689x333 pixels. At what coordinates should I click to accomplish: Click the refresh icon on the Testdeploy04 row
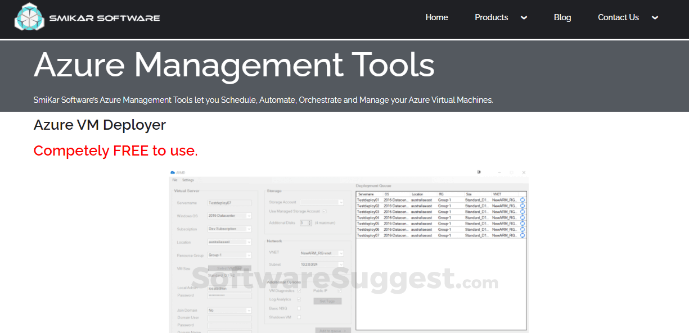coord(522,217)
